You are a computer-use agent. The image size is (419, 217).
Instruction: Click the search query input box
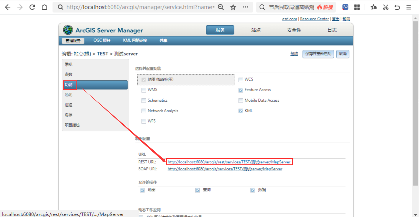click(291, 7)
